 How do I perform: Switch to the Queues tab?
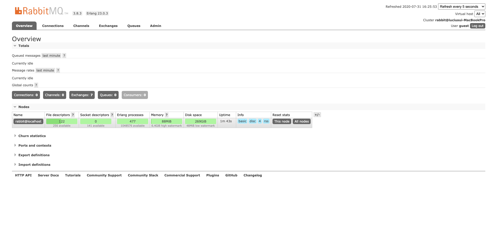click(134, 26)
